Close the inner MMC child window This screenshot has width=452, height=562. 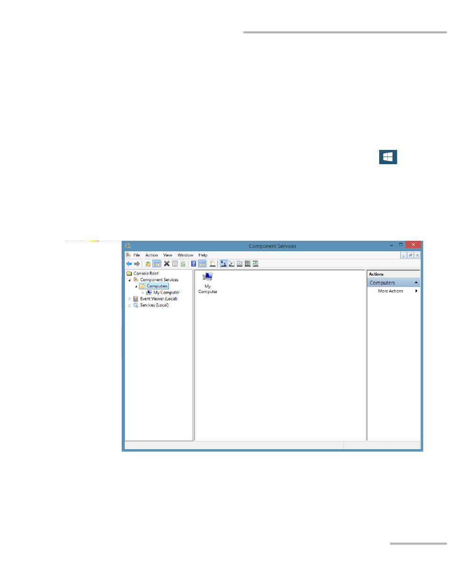pyautogui.click(x=417, y=255)
